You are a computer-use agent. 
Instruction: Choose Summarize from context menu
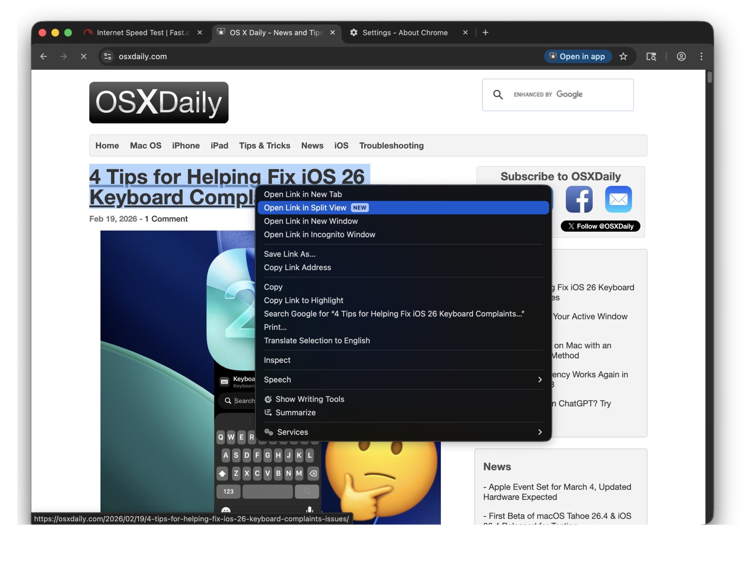403,412
